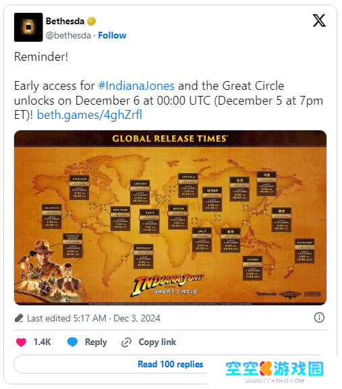Click the edit pencil icon

[19, 318]
